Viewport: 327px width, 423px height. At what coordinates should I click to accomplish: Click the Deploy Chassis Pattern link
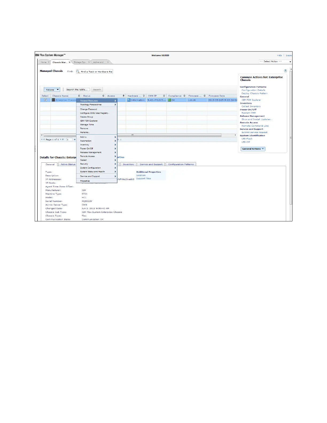[255, 93]
